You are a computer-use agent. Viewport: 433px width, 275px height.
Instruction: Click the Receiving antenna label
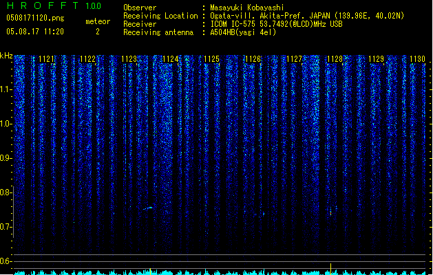point(158,32)
